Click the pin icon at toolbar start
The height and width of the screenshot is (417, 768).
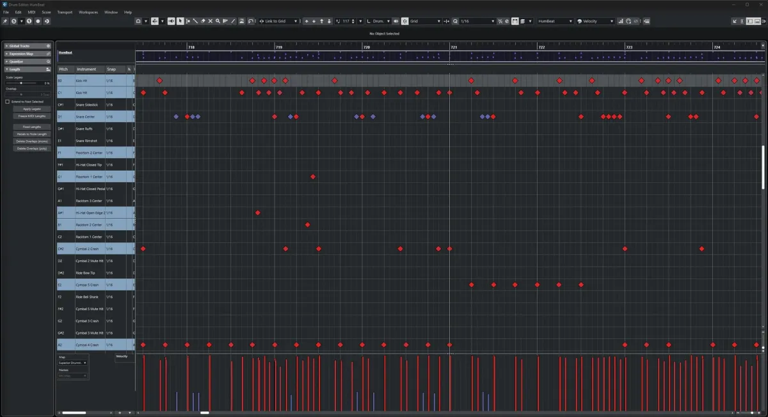click(x=4, y=21)
